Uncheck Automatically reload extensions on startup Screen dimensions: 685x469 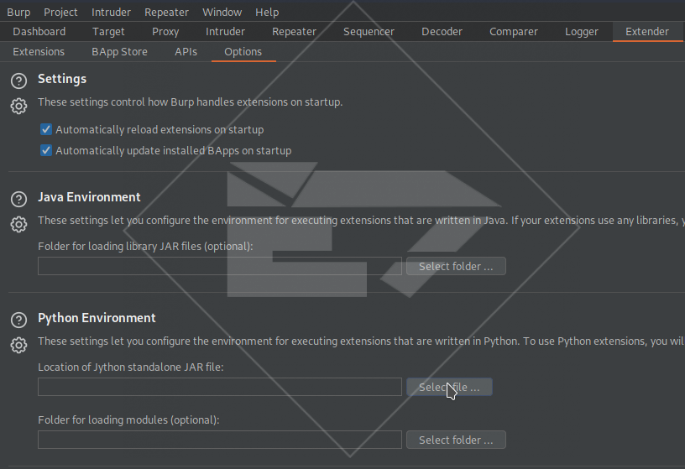coord(46,130)
